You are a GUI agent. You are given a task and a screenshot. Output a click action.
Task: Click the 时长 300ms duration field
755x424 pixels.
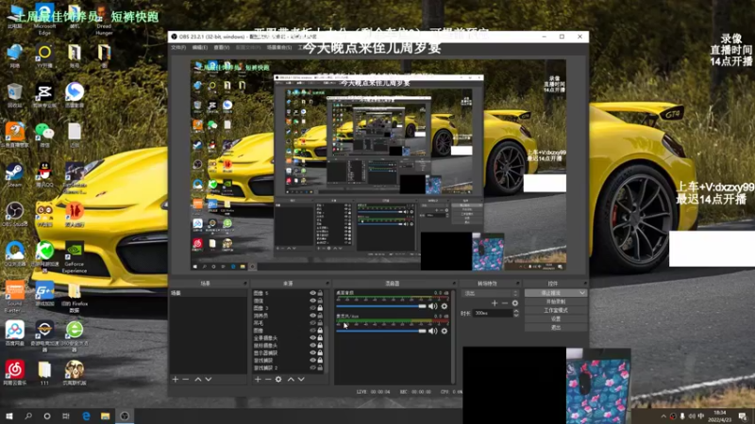click(x=492, y=313)
